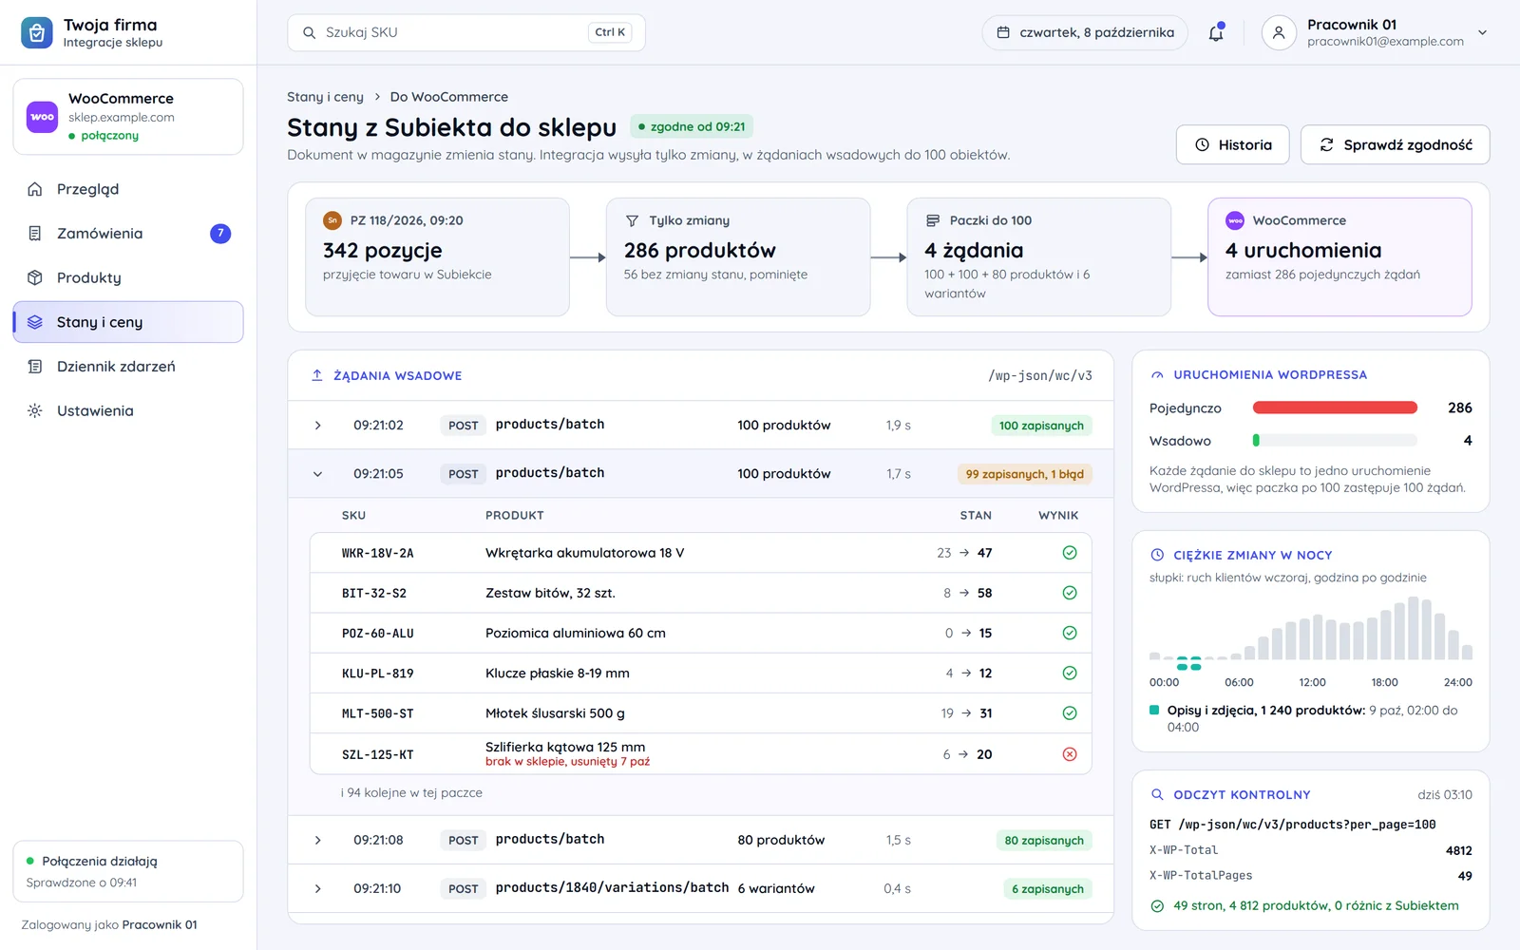Click the 99 zapisanych, 1 błąd badge
Image resolution: width=1520 pixels, height=950 pixels.
tap(1024, 474)
